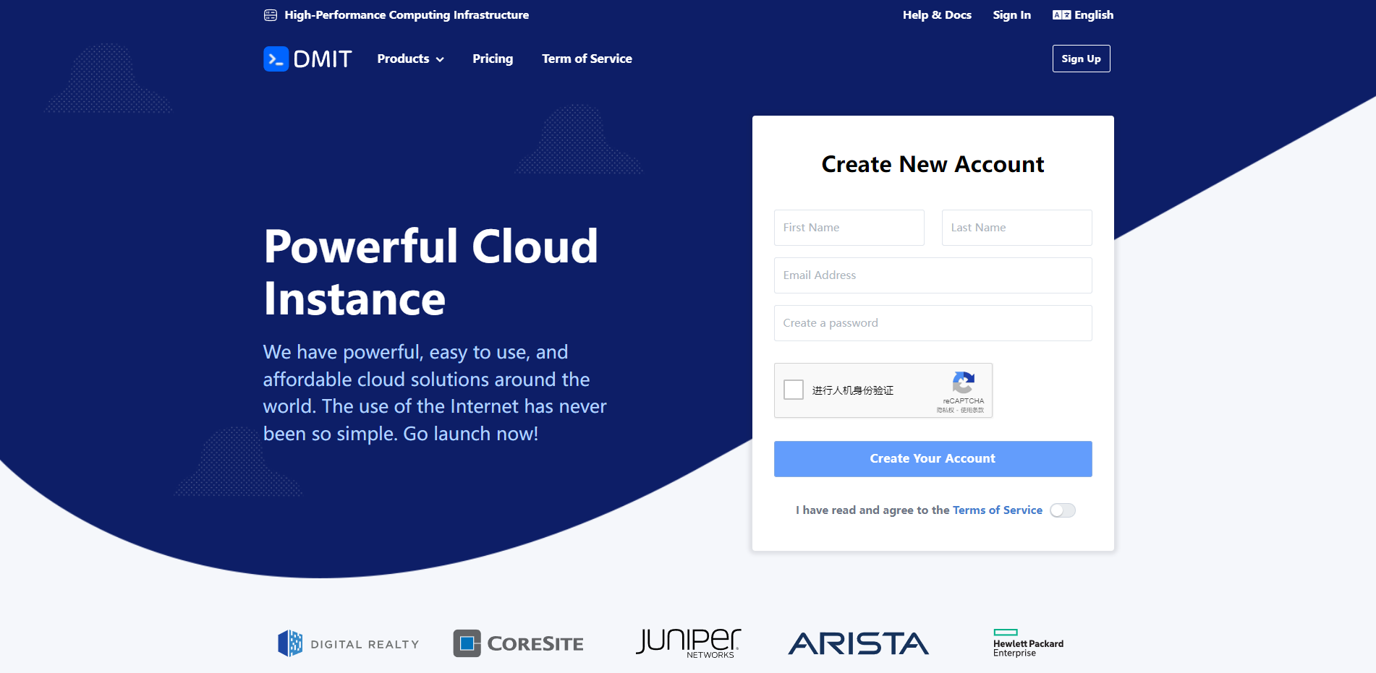
Task: Click the translate icon next to English
Action: coord(1061,14)
